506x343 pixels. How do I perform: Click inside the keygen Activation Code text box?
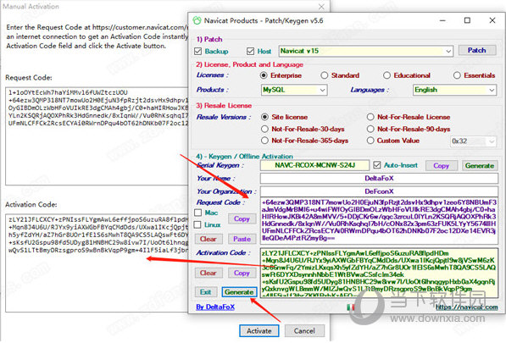(379, 273)
